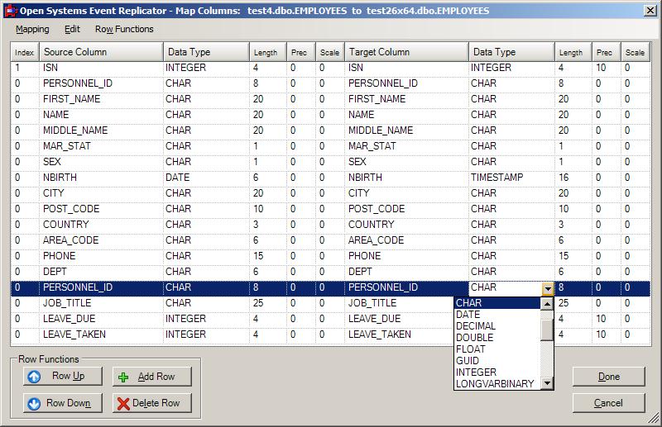662x427 pixels.
Task: Click the Row Down arrow icon
Action: coord(34,403)
